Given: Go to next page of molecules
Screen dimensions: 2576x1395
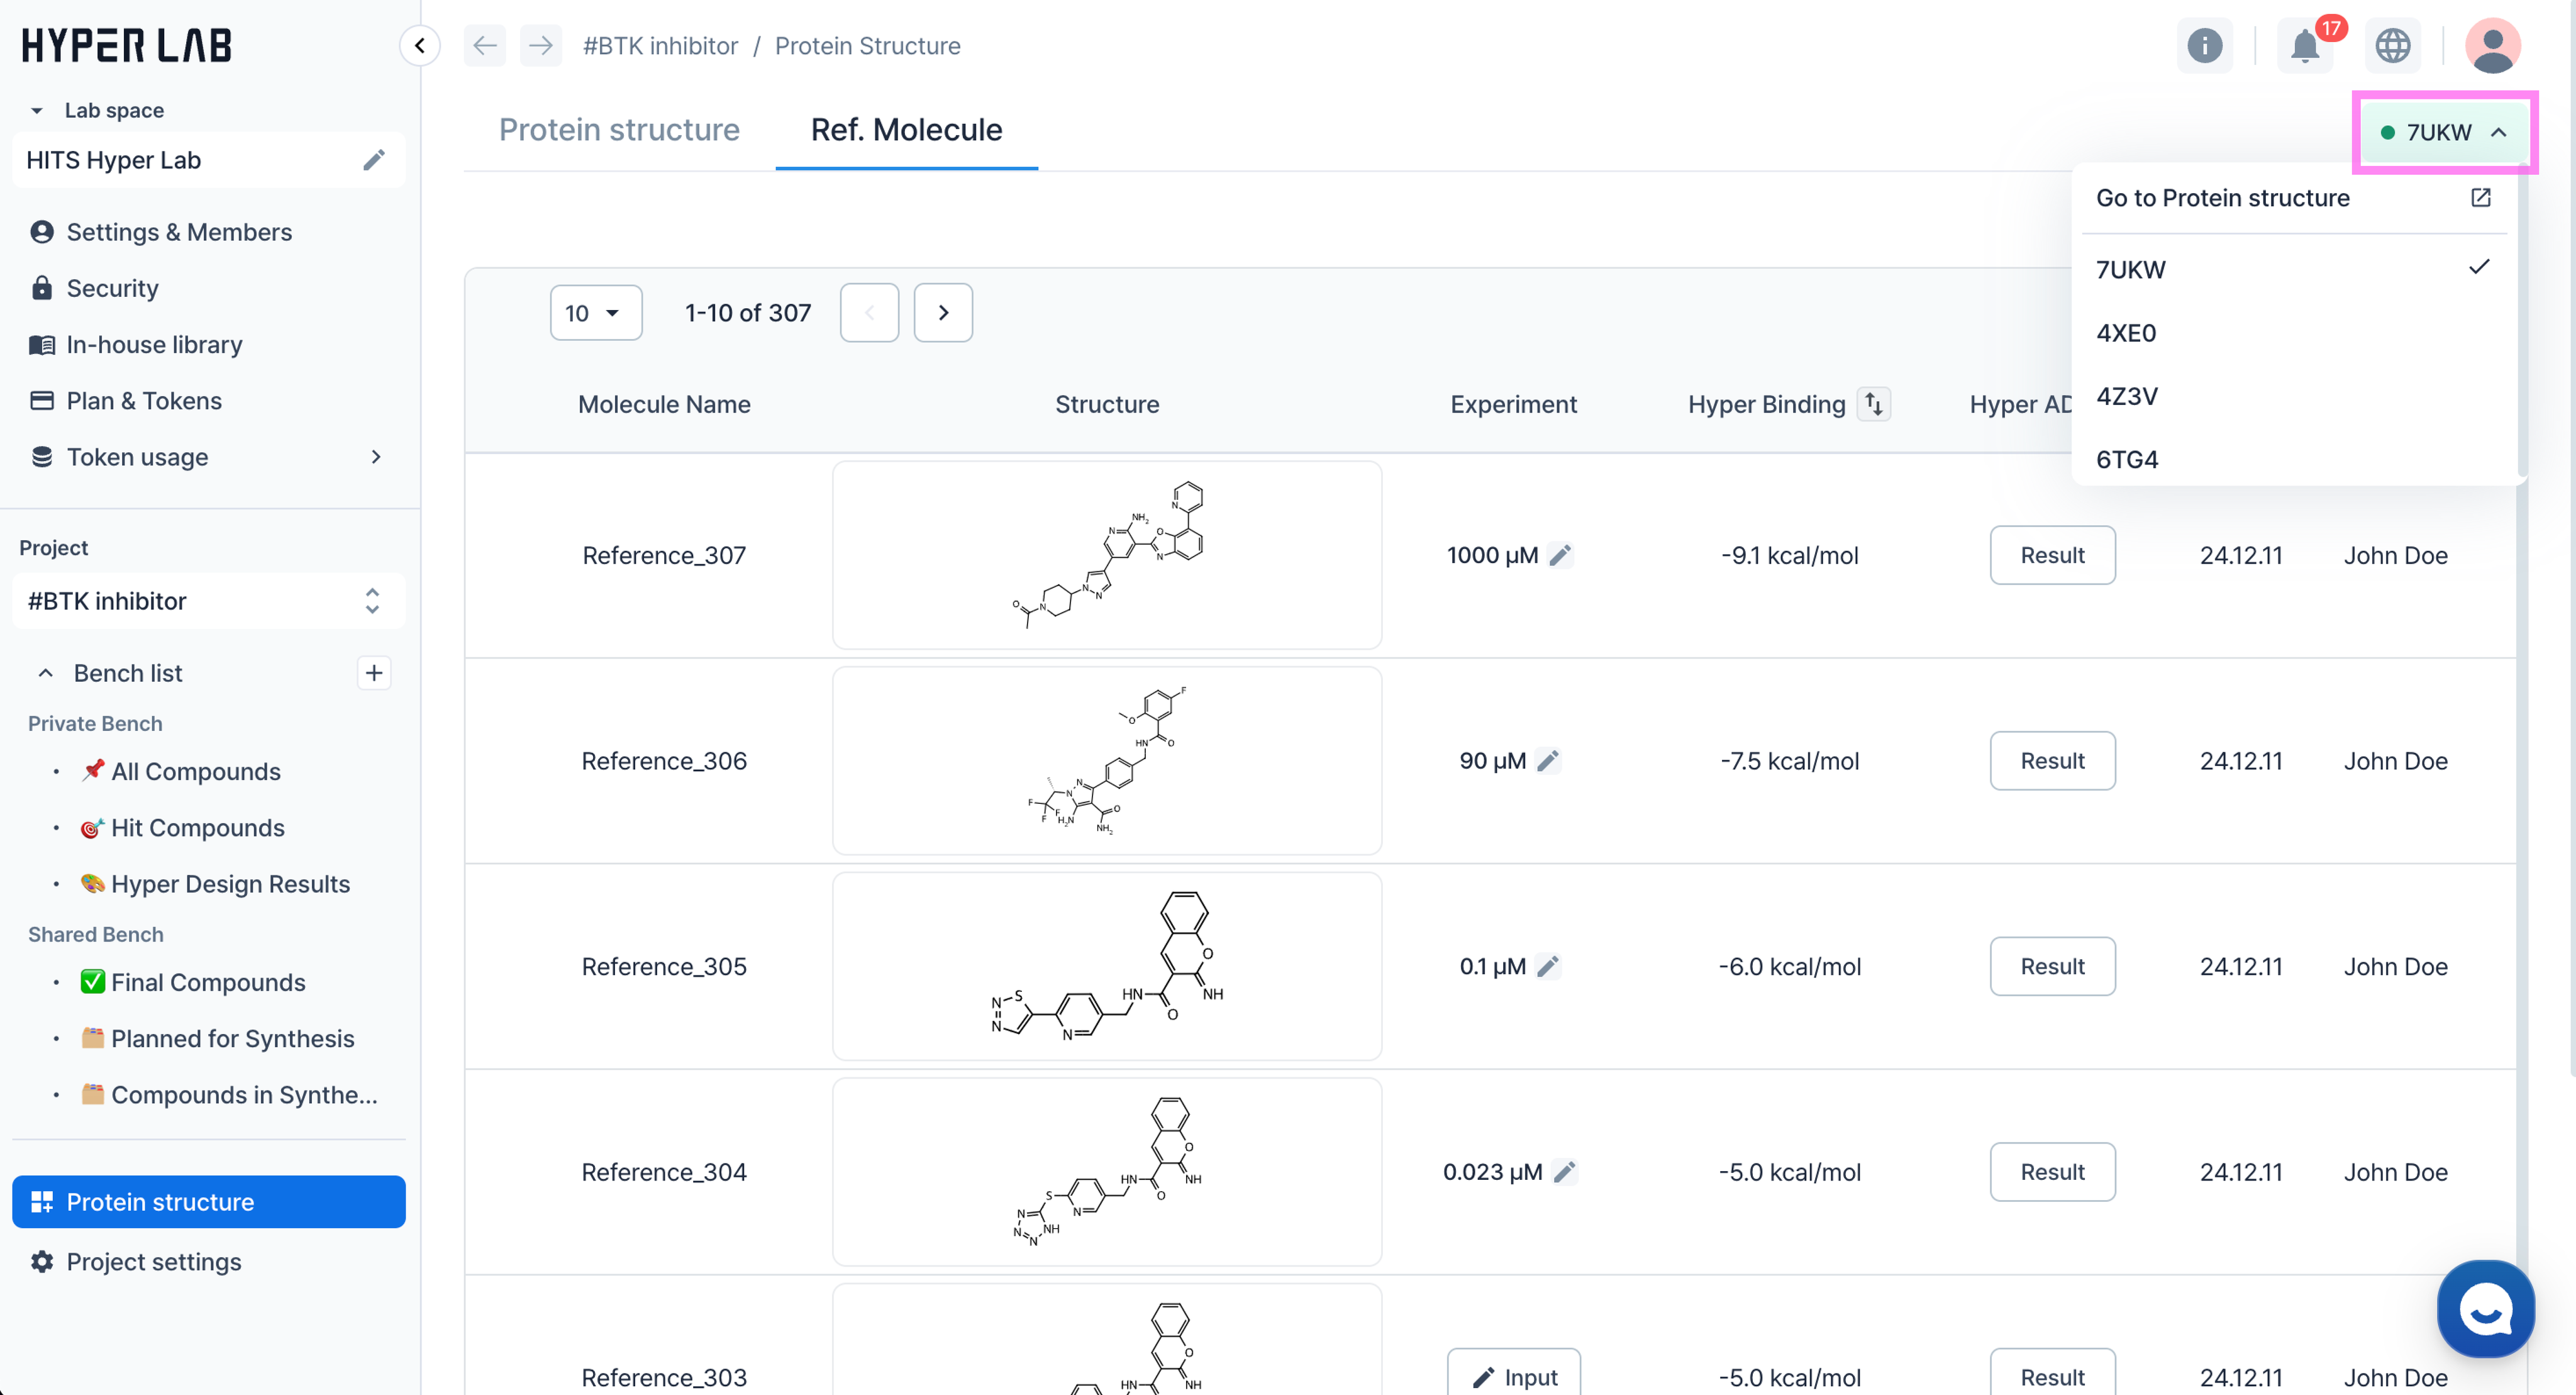Looking at the screenshot, I should click(x=943, y=313).
